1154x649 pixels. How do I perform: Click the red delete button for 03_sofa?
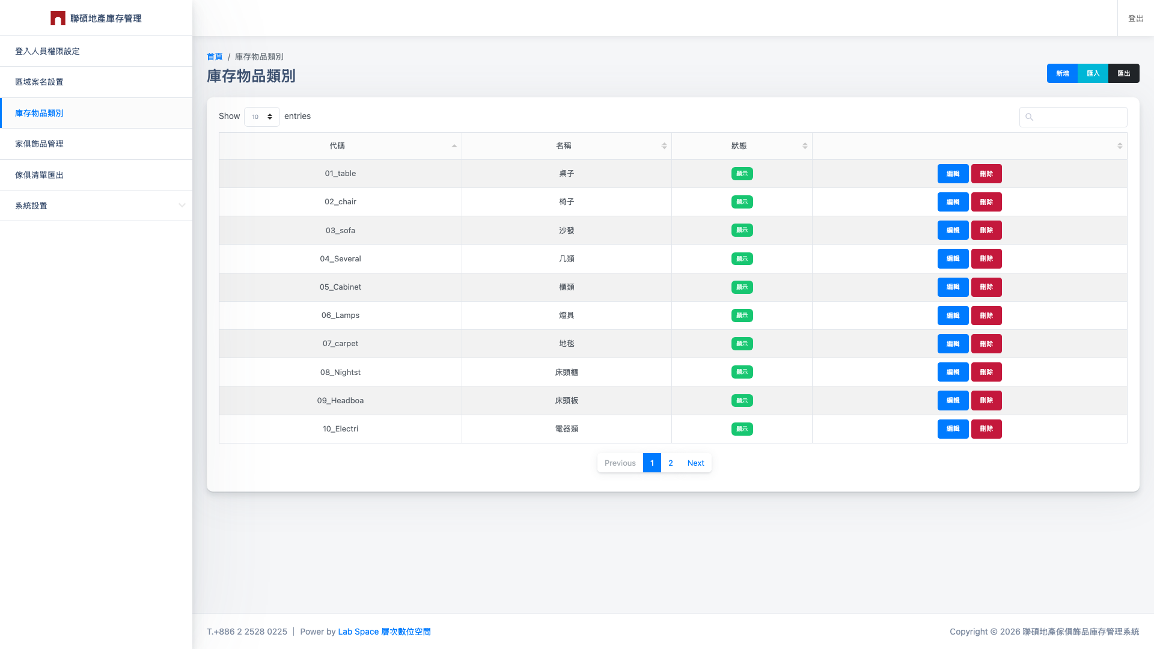(986, 230)
